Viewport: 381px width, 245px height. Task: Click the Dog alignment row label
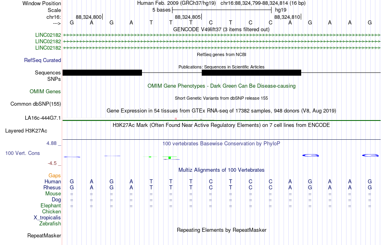(56, 200)
